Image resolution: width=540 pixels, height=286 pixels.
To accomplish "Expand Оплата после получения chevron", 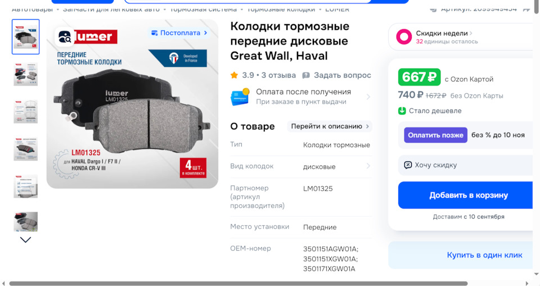I will 368,97.
